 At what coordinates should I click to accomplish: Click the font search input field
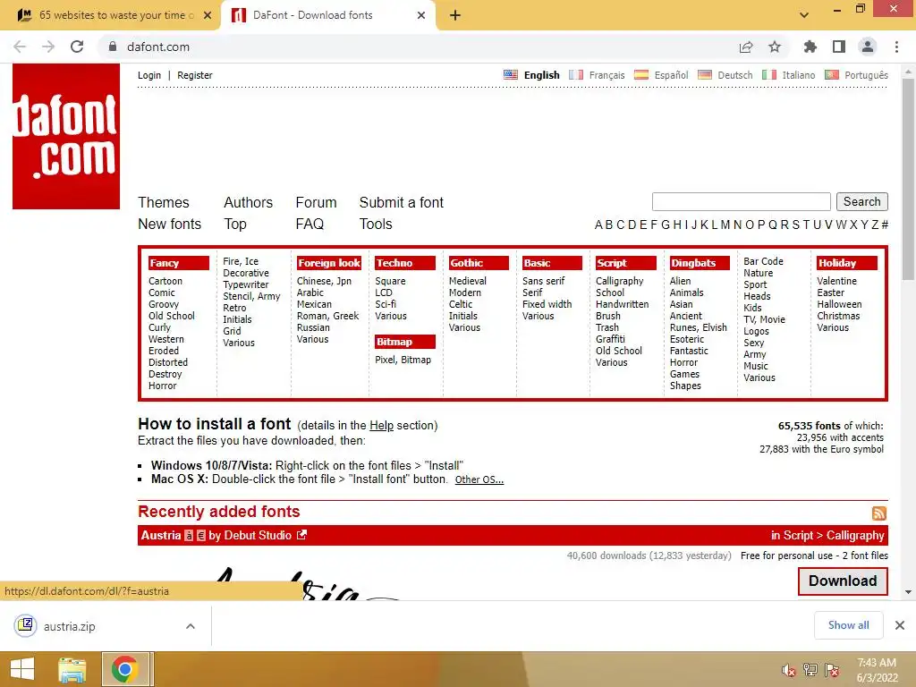[741, 201]
